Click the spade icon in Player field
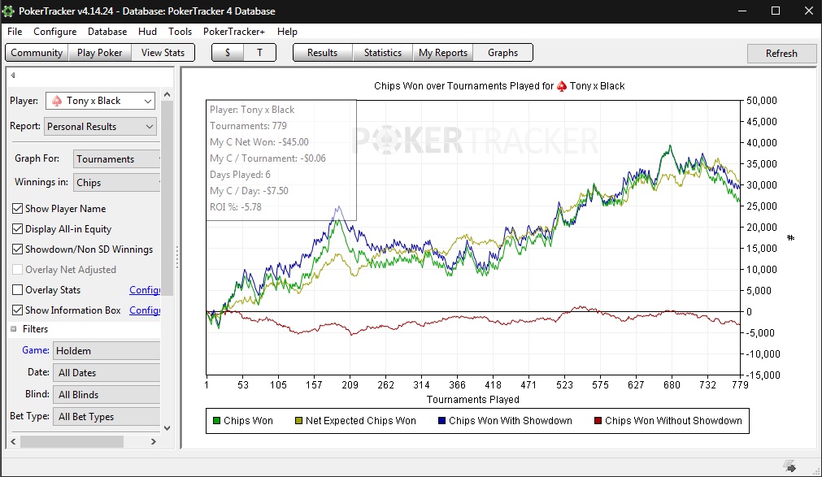Viewport: 822px width, 477px height. point(57,101)
